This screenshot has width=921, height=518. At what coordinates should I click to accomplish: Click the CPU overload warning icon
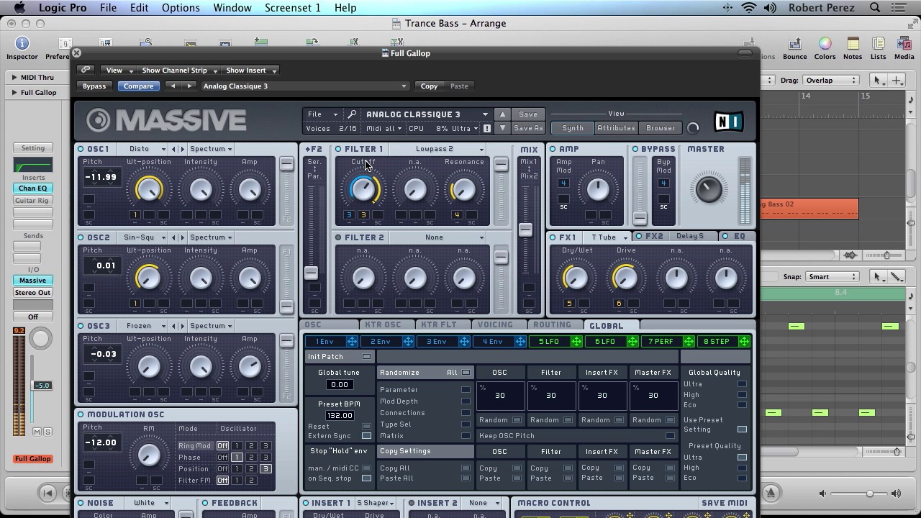[x=487, y=129]
